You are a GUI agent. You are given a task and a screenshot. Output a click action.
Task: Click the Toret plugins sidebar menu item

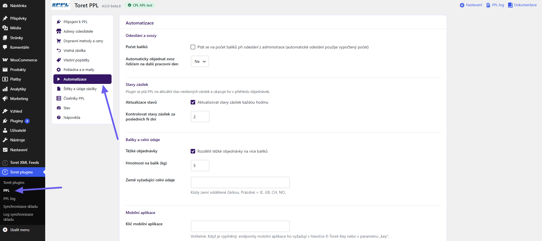(x=23, y=172)
